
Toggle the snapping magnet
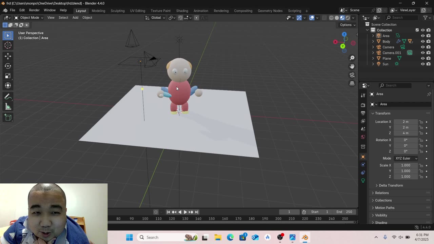[x=180, y=18]
